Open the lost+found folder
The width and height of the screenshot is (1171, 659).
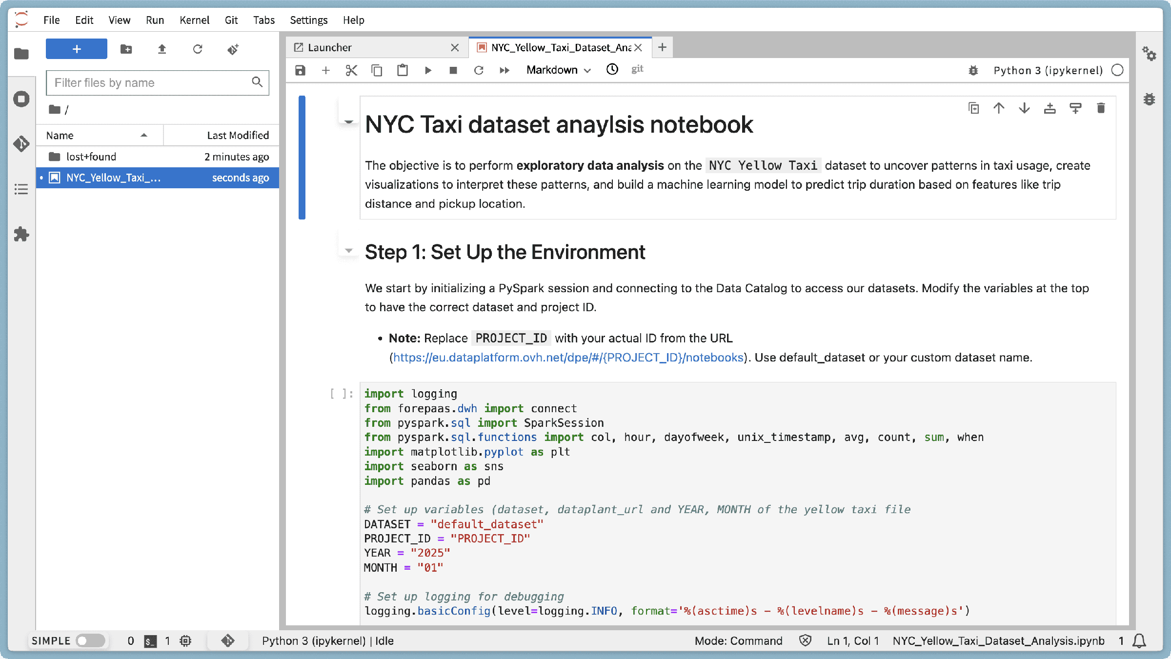[x=158, y=157]
